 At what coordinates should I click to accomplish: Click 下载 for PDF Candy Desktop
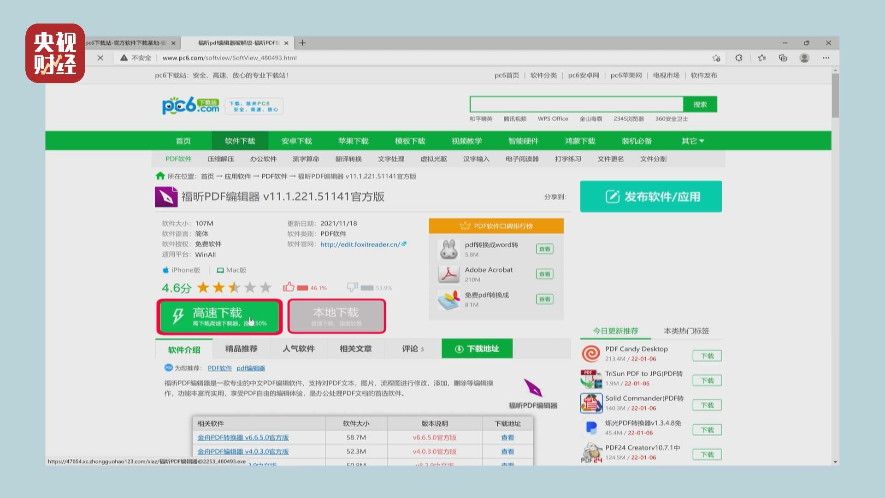click(707, 356)
